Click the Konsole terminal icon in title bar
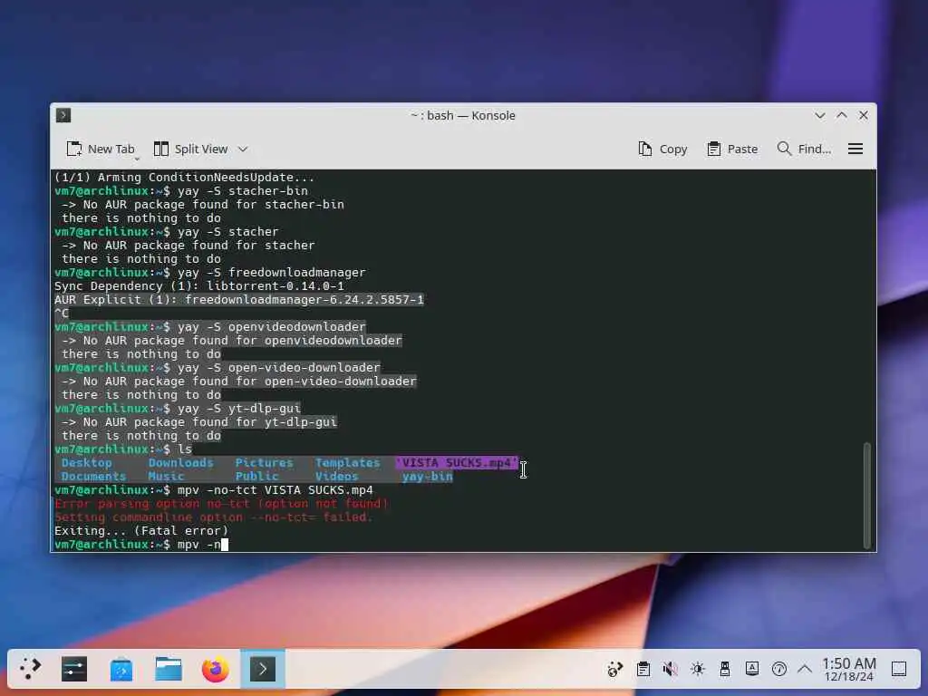The height and width of the screenshot is (696, 928). point(63,115)
